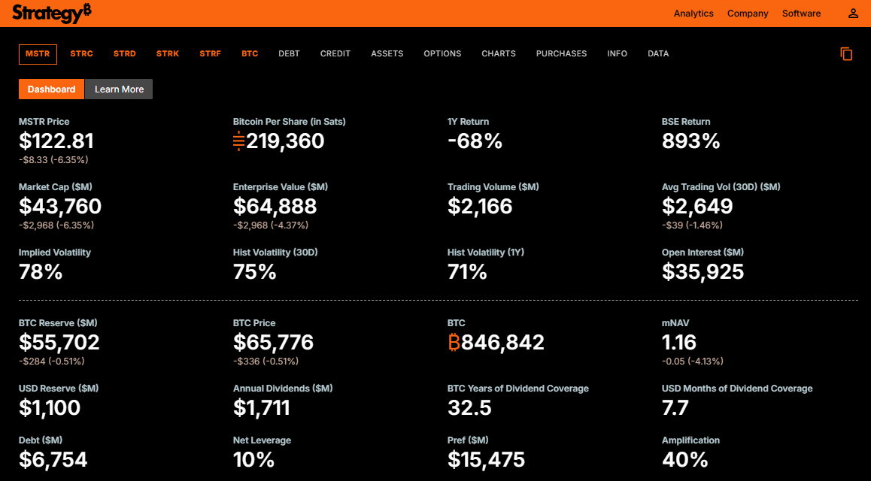Click the mNAV value 1.16
Image resolution: width=871 pixels, height=481 pixels.
tap(678, 342)
